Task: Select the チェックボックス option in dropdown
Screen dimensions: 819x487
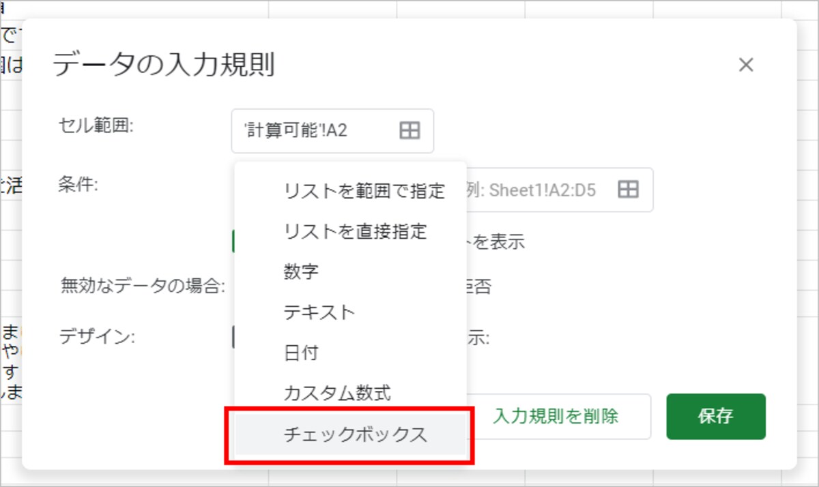Action: (350, 435)
